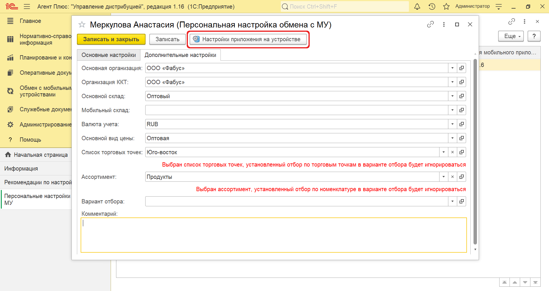Switch to Основные настройки tab
Image resolution: width=549 pixels, height=291 pixels.
[x=109, y=55]
